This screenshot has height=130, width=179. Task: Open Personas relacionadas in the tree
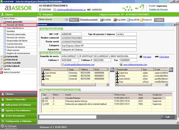click(16, 34)
